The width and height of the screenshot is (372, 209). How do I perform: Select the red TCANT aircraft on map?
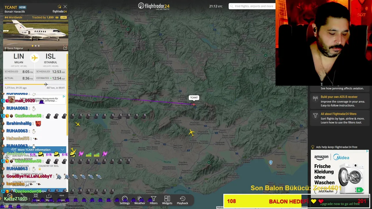pyautogui.click(x=194, y=105)
